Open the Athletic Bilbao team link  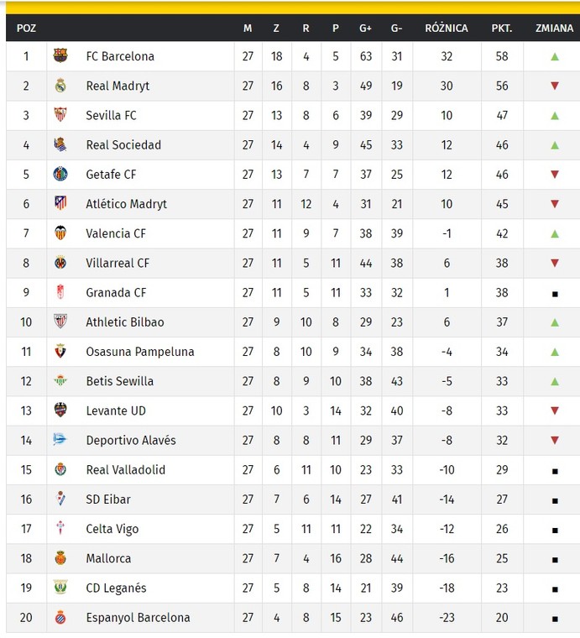125,322
